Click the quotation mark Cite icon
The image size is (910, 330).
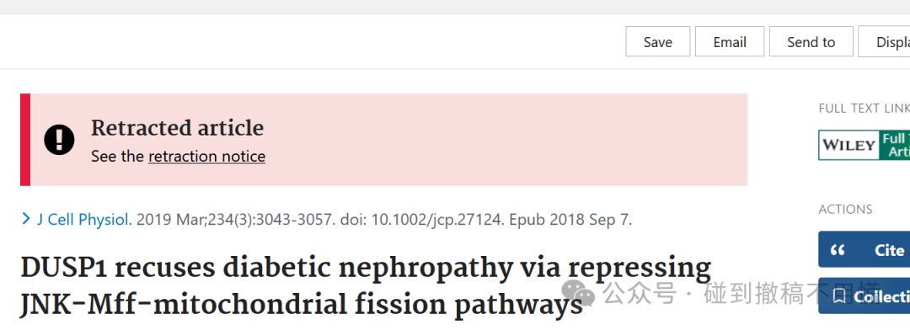click(x=838, y=250)
